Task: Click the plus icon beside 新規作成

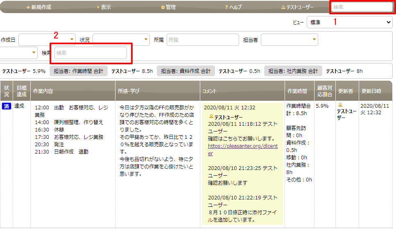Action: tap(28, 7)
